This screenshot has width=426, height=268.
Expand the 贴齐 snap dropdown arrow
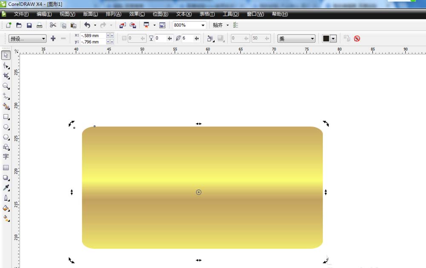pos(227,25)
